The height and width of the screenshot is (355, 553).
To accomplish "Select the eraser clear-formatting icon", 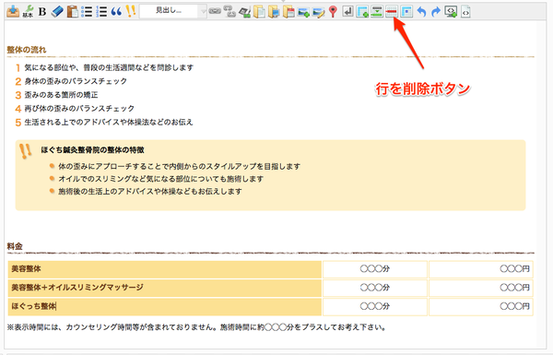I will 57,11.
